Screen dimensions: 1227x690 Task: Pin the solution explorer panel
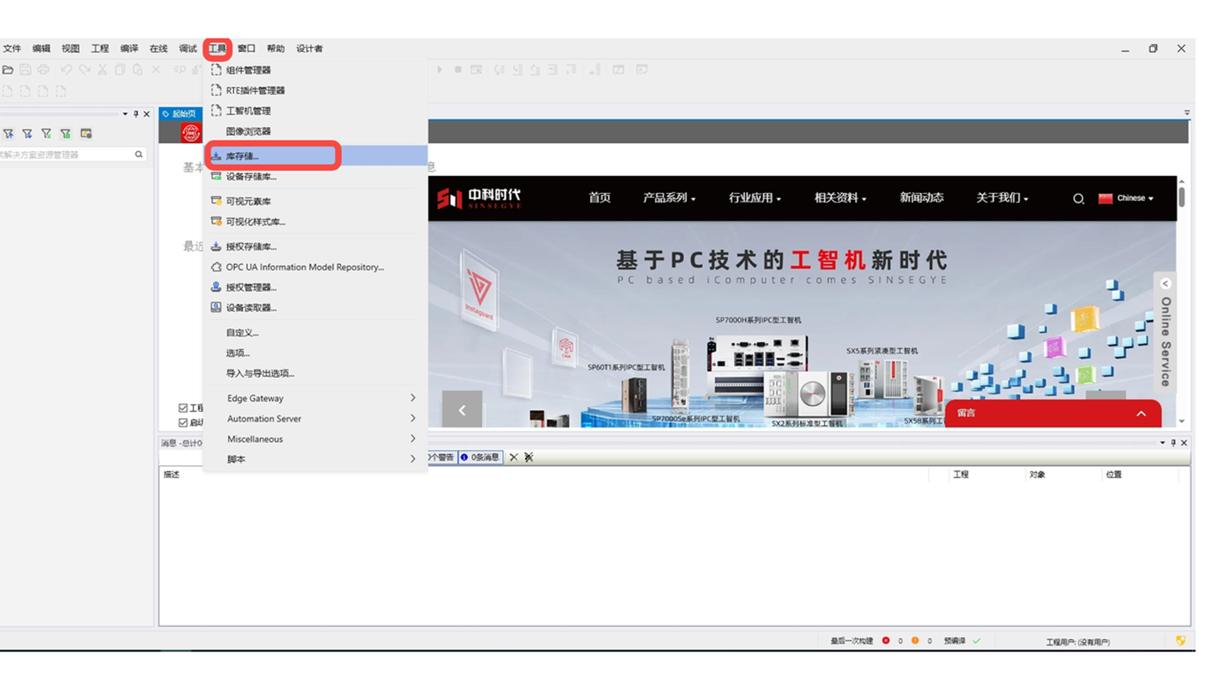[x=135, y=114]
